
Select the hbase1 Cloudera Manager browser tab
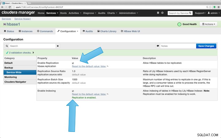14,3
